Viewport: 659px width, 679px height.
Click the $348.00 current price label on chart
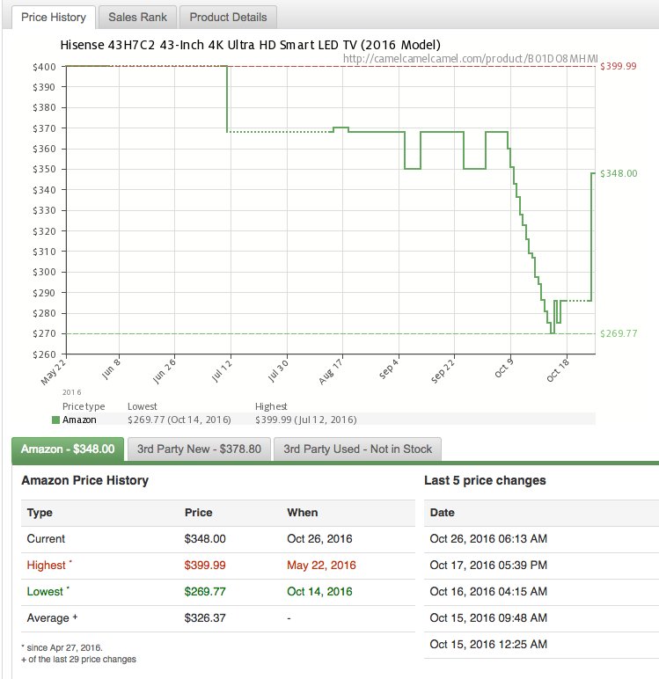pos(619,173)
